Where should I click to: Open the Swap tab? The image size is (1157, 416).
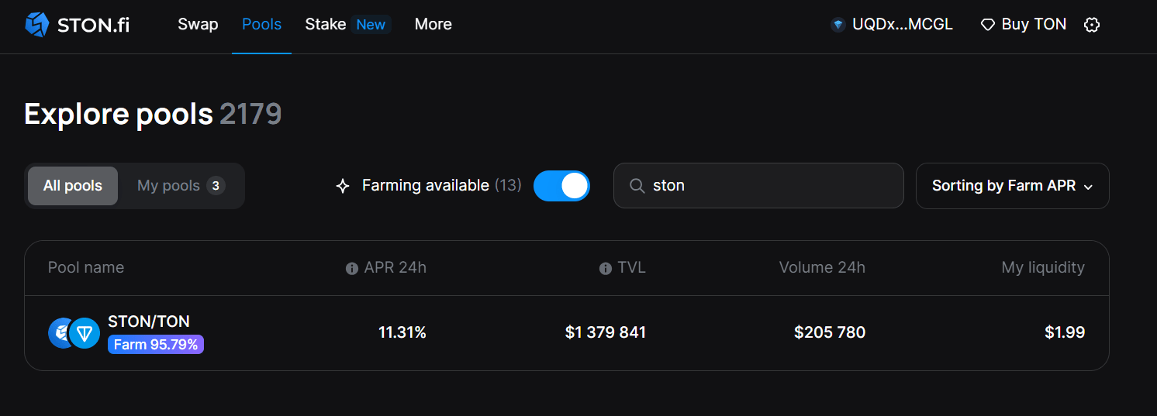click(198, 25)
